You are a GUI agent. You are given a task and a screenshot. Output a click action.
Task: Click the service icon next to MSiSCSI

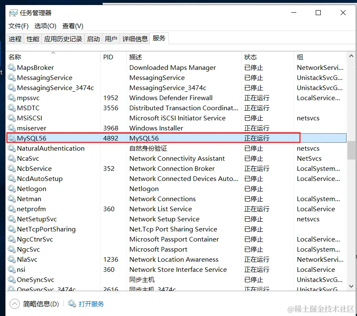click(12, 118)
